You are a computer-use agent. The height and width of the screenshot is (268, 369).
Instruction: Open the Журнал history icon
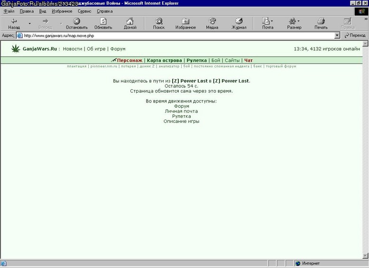coord(239,21)
